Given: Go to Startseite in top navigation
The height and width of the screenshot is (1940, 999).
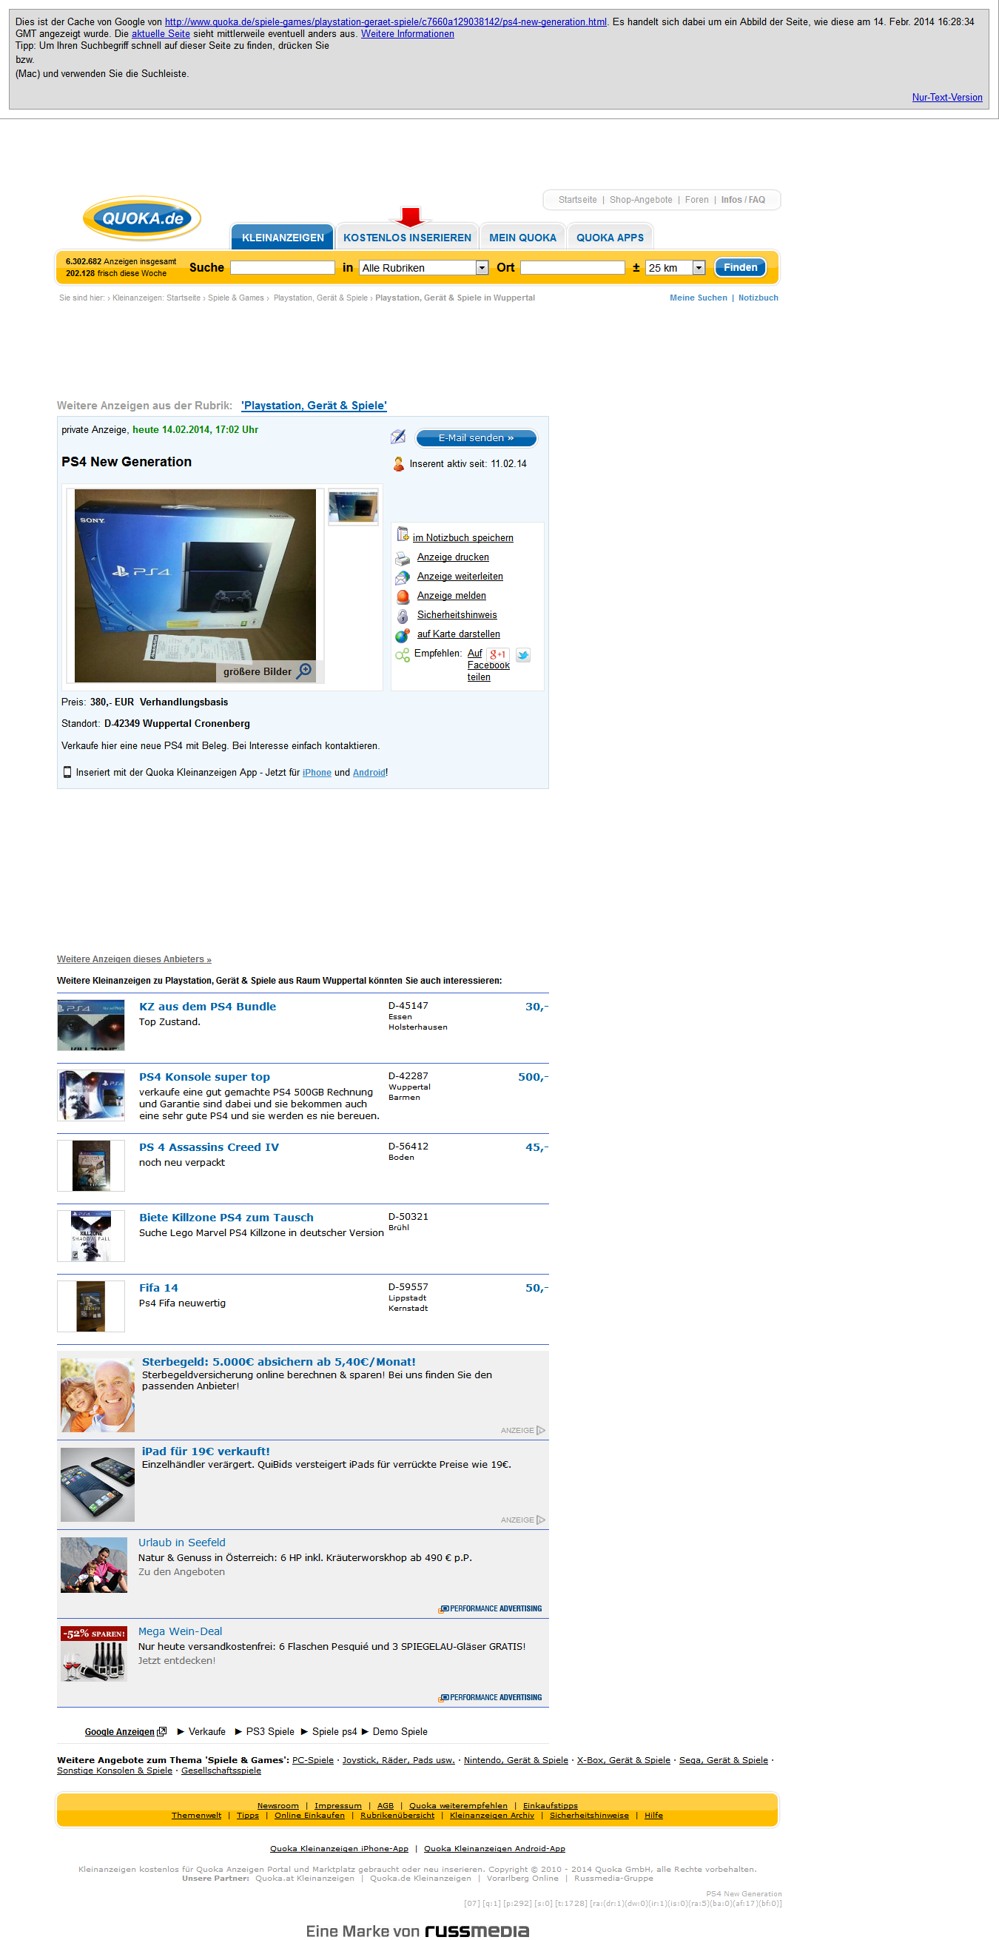Looking at the screenshot, I should (x=577, y=200).
